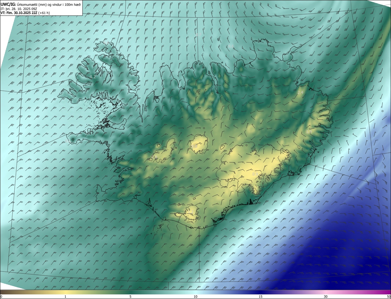
Task: Click the '5' label on the color scale
Action: point(130,297)
